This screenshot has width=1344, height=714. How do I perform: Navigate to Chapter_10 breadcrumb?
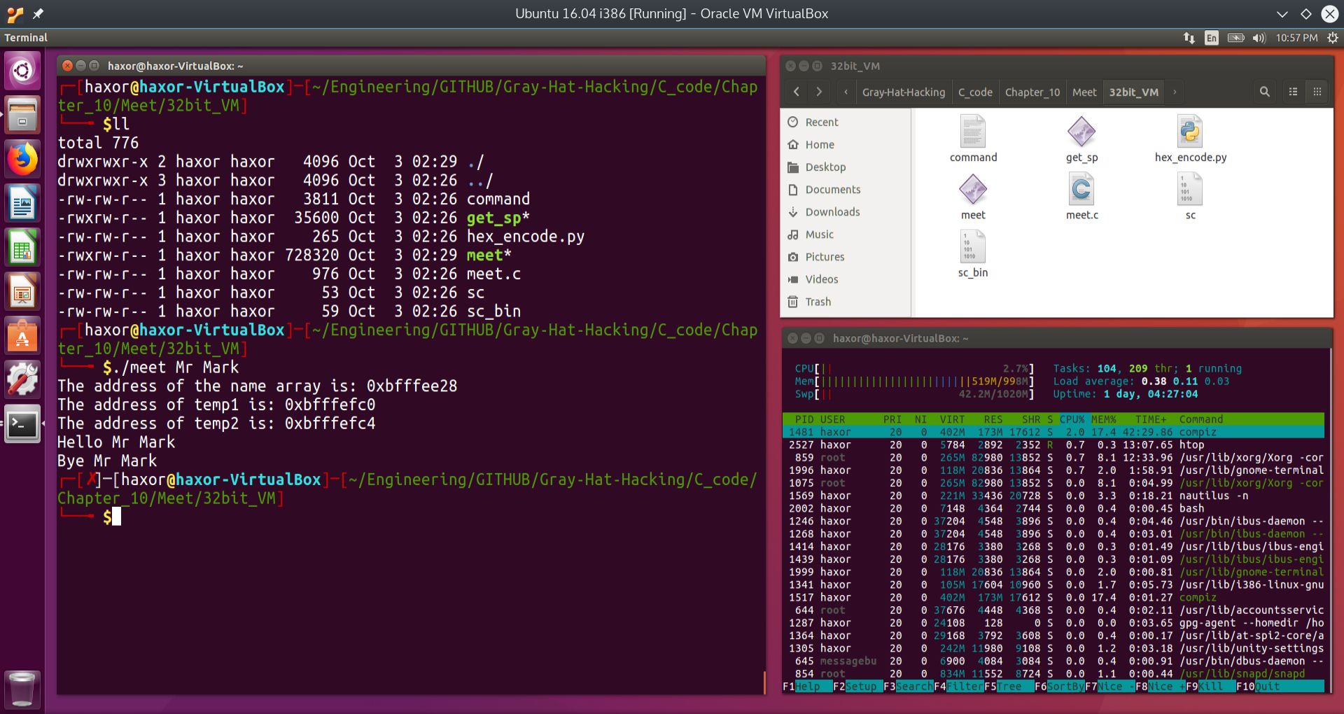coord(1032,92)
